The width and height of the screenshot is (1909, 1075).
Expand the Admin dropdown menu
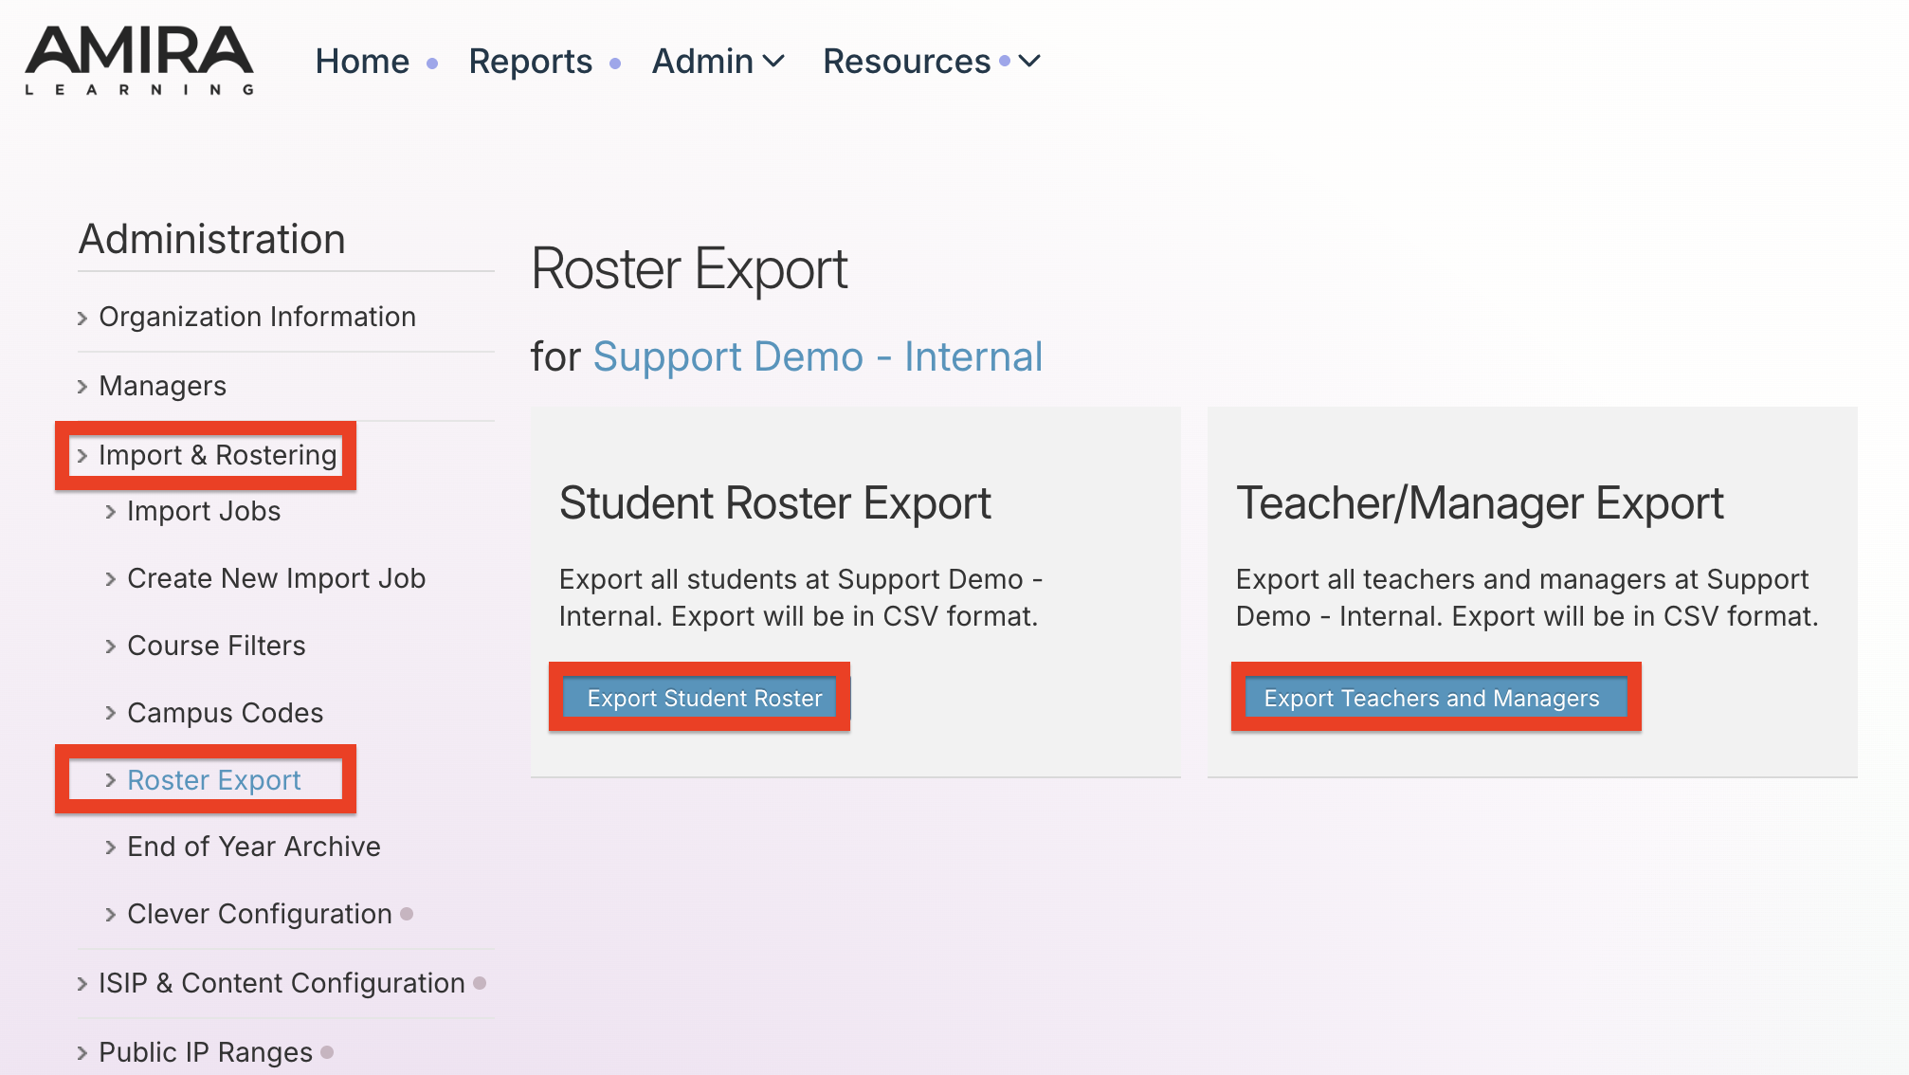[718, 62]
